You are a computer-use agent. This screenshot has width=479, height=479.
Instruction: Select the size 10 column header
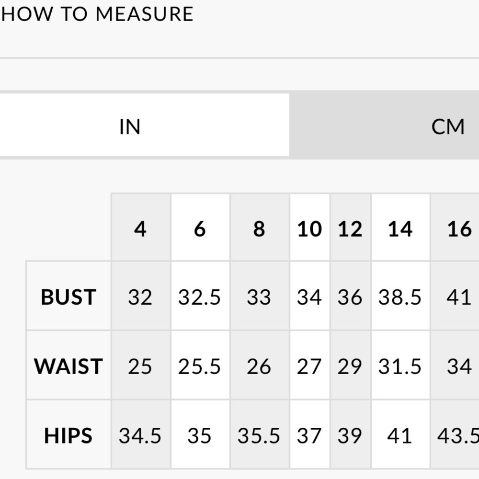click(x=310, y=227)
